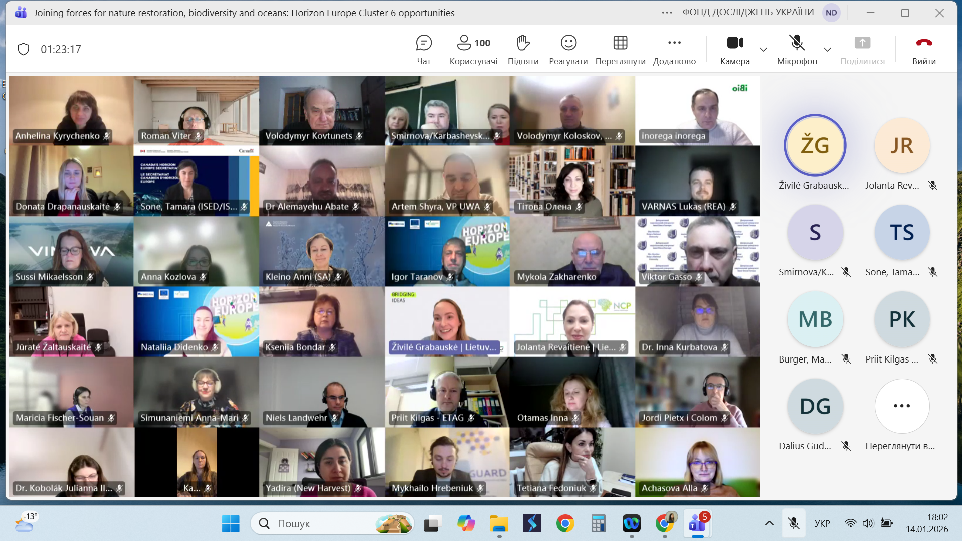Viewport: 962px width, 541px height.
Task: Toggle microphone mute in the system tray
Action: (794, 524)
